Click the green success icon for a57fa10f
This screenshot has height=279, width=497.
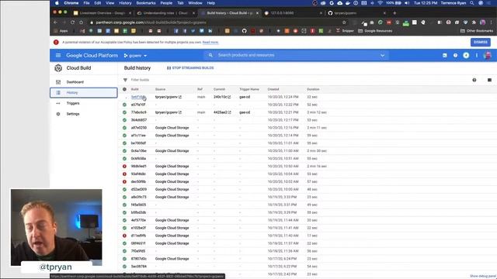pyautogui.click(x=124, y=105)
